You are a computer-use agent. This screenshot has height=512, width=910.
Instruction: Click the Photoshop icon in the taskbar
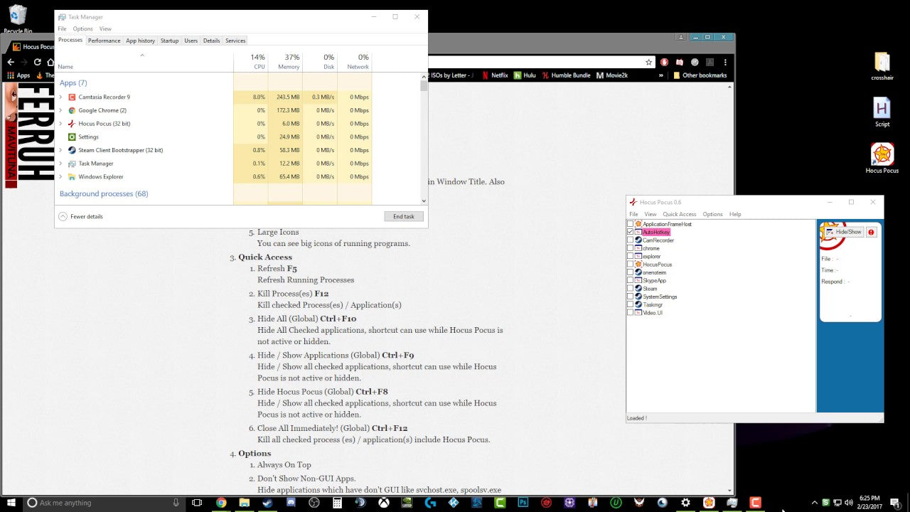[523, 503]
